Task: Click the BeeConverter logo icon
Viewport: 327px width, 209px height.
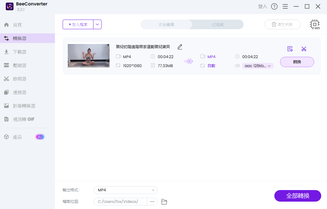Action: pyautogui.click(x=10, y=6)
